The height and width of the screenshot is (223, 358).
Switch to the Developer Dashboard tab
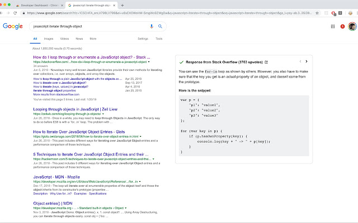[x=40, y=5]
